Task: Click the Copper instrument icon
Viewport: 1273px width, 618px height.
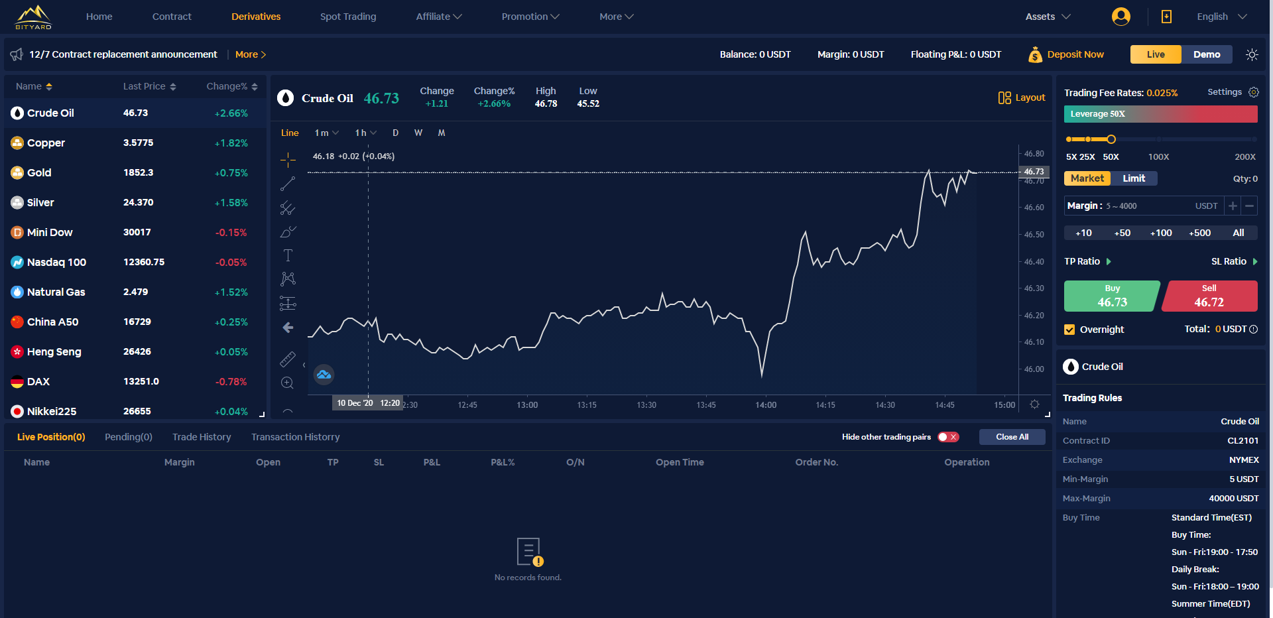Action: [x=17, y=143]
